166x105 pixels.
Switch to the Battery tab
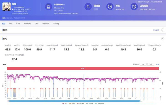point(56,24)
